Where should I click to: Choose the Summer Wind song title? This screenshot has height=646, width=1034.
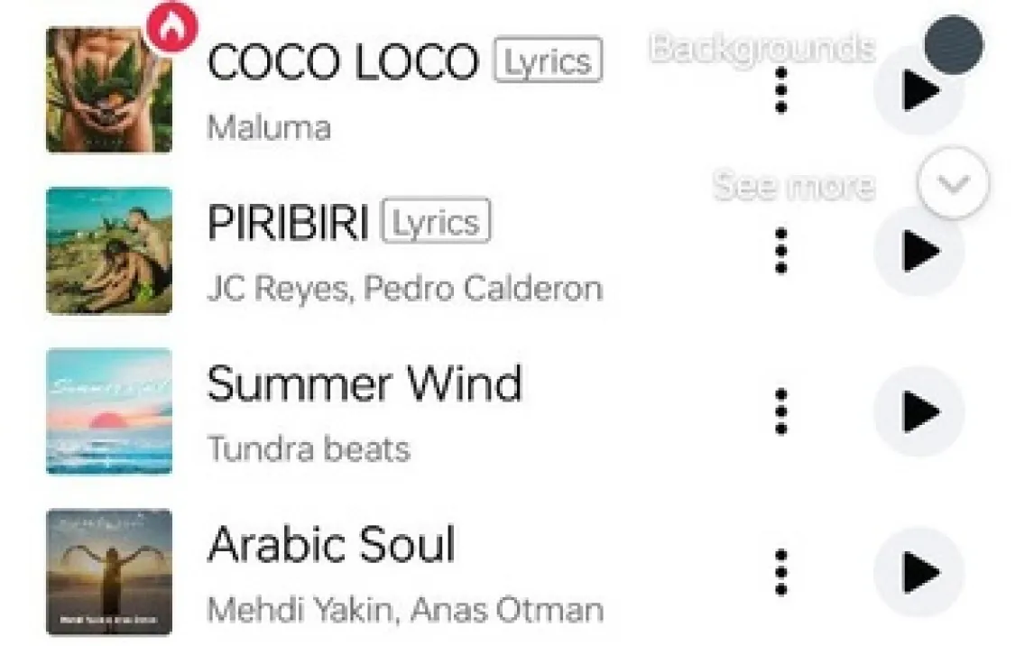click(x=365, y=383)
